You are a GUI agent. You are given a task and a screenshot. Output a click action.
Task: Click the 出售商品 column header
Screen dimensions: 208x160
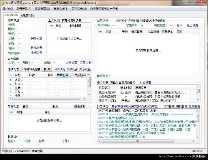(153, 32)
